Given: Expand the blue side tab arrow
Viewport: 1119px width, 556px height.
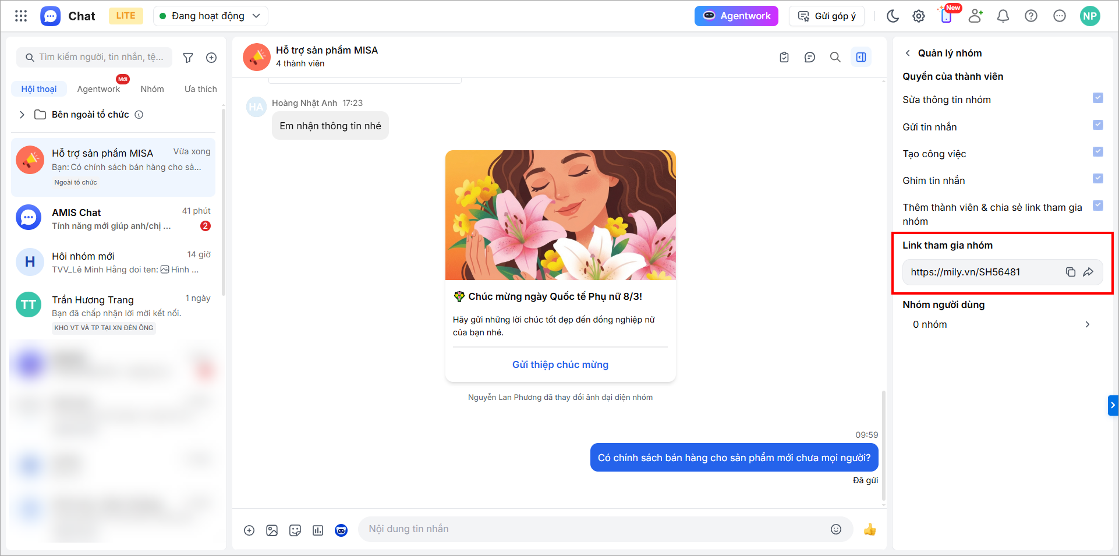Looking at the screenshot, I should [x=1113, y=405].
